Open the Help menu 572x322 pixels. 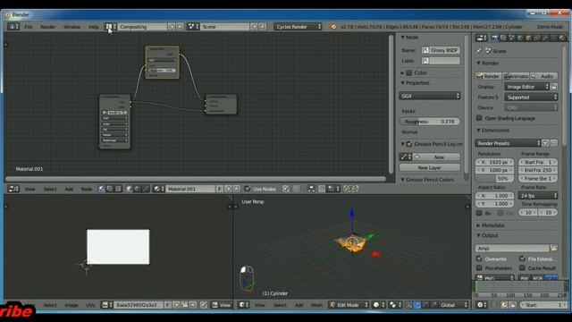click(94, 27)
